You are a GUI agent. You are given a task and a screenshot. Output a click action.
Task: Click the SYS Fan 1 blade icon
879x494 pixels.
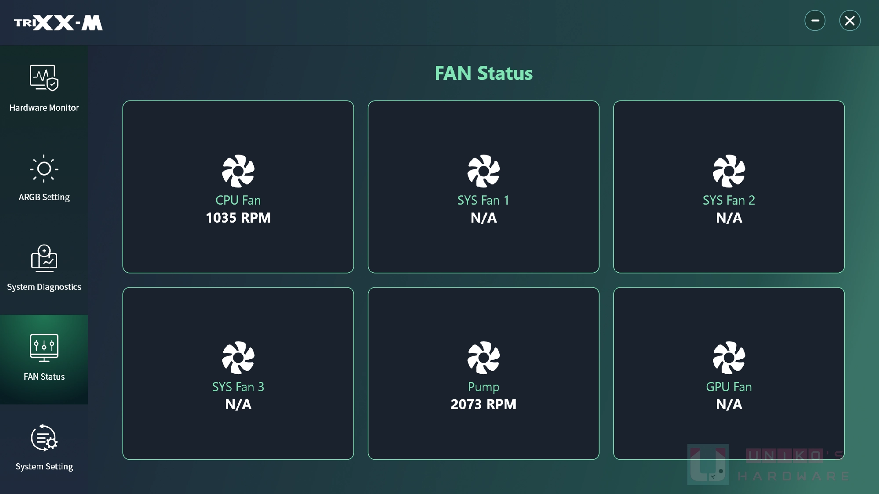pos(483,171)
